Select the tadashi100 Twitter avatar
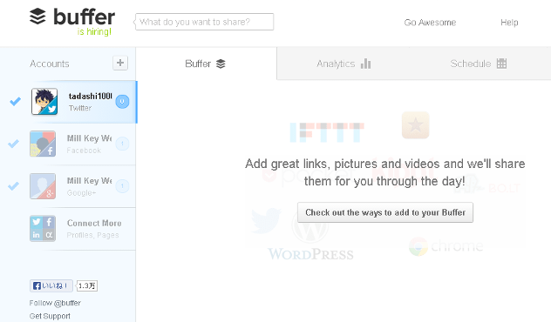The height and width of the screenshot is (322, 551). 44,101
